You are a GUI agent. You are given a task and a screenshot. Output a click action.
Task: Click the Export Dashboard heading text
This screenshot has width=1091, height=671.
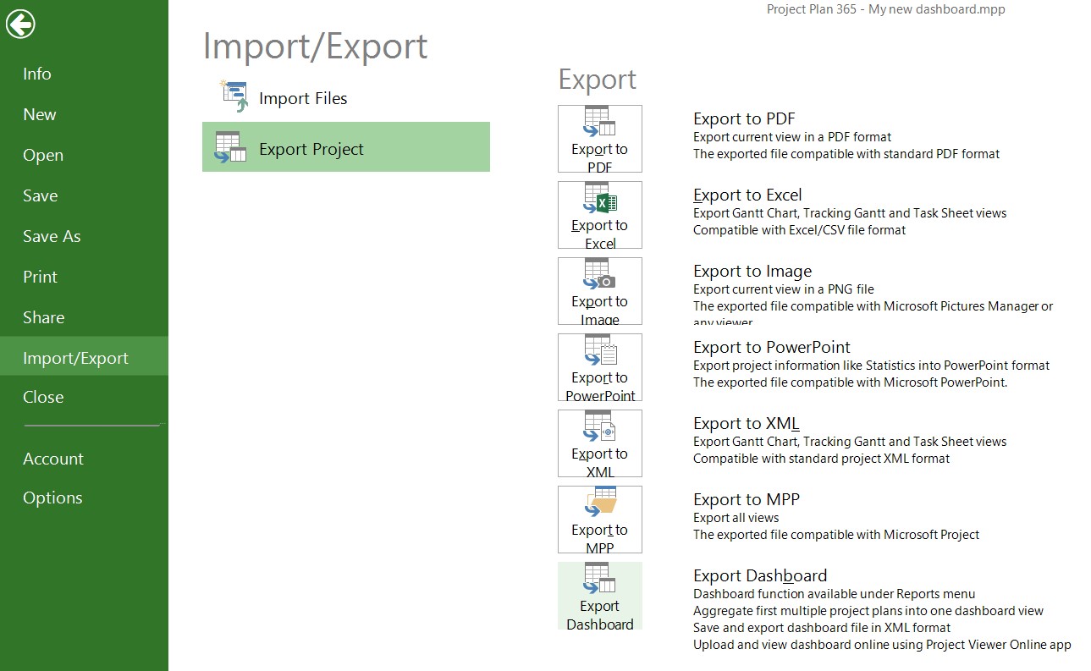(x=760, y=575)
